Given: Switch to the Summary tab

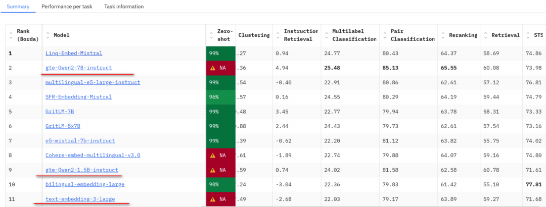Looking at the screenshot, I should 18,7.
